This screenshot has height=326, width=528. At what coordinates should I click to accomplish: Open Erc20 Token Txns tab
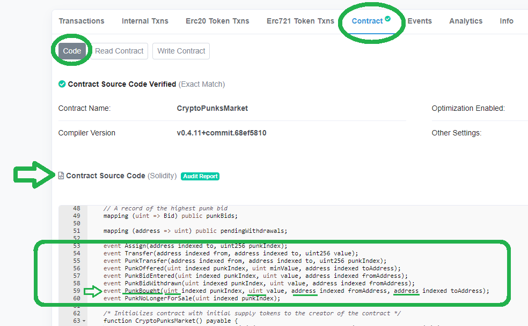tap(217, 21)
